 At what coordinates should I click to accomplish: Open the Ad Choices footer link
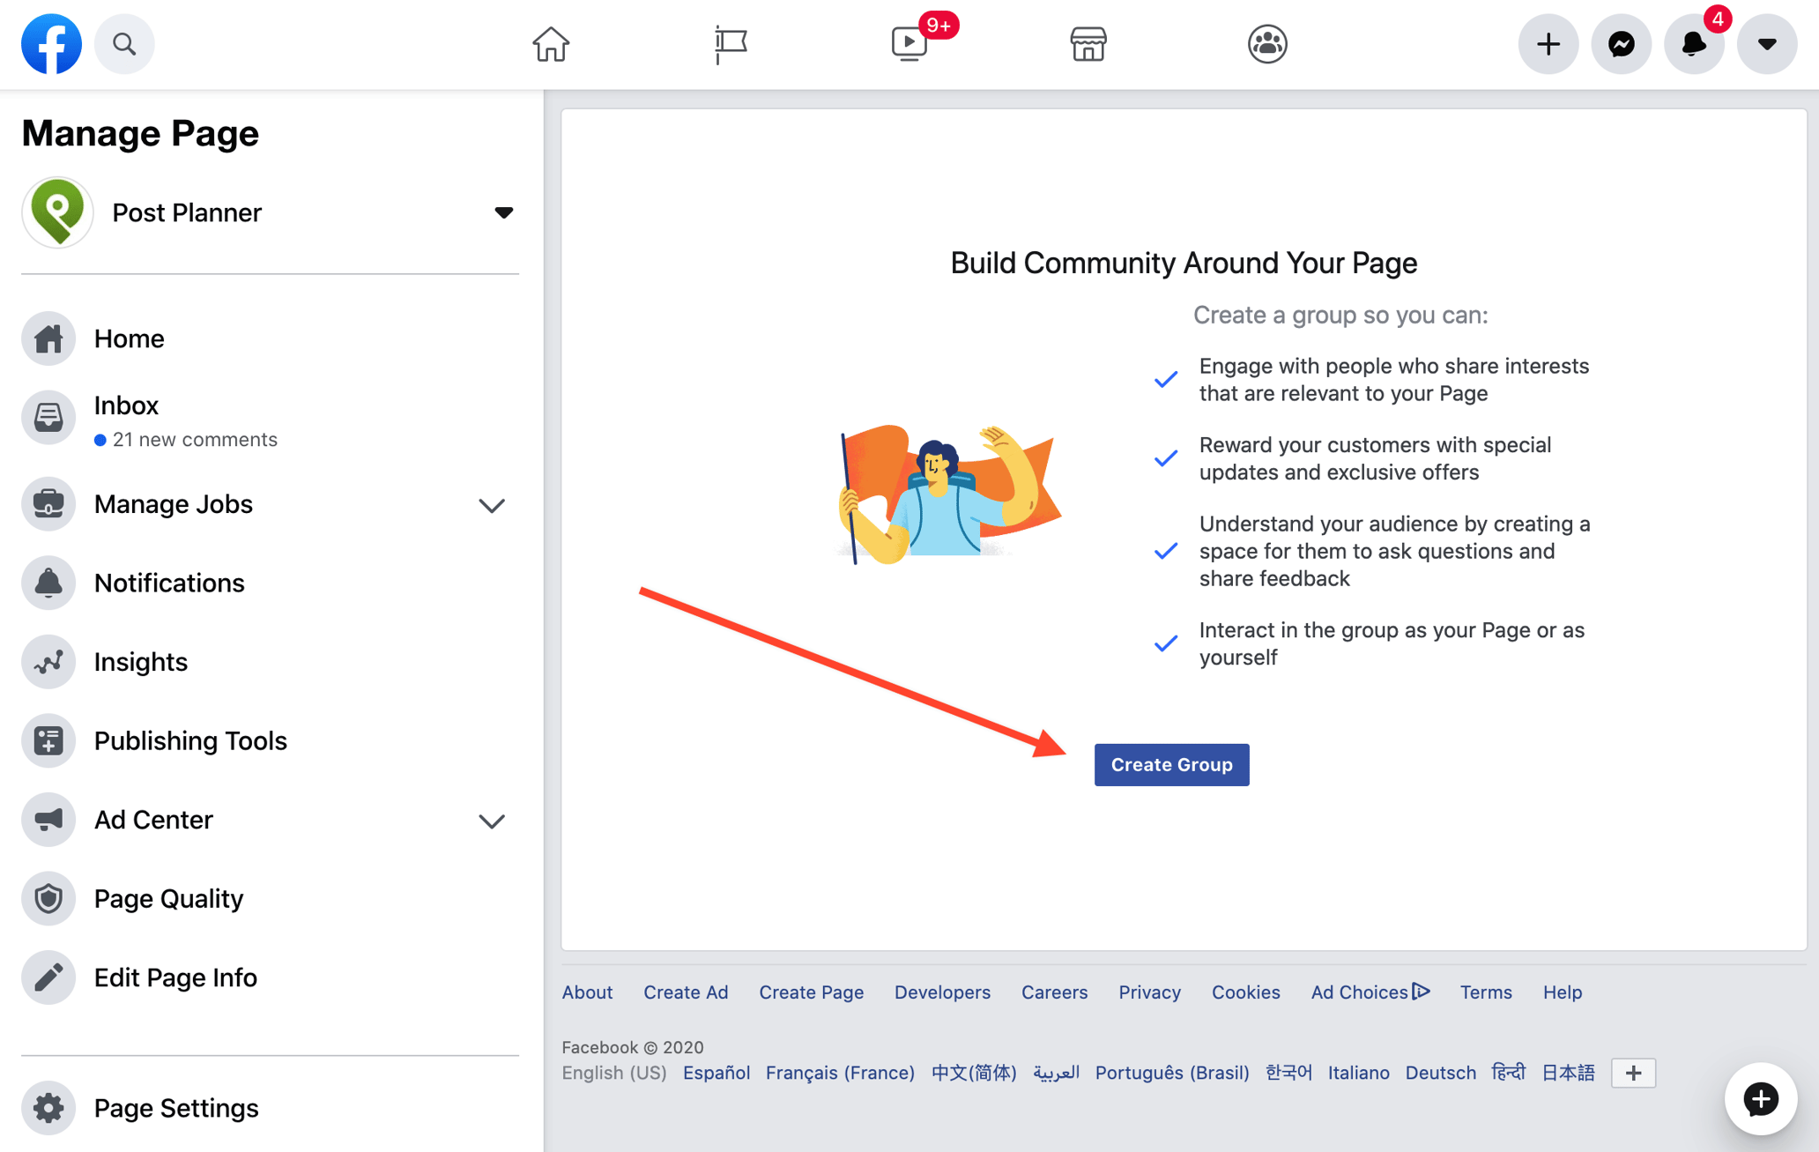(x=1370, y=992)
